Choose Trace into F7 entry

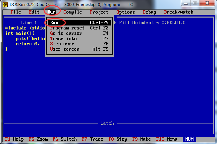(x=79, y=39)
